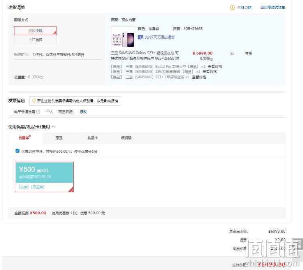
Task: Click the 7-day return badge icon
Action: point(140,37)
